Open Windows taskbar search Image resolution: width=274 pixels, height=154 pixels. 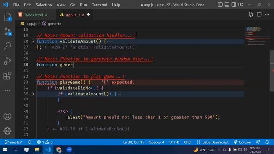pyautogui.click(x=15, y=150)
